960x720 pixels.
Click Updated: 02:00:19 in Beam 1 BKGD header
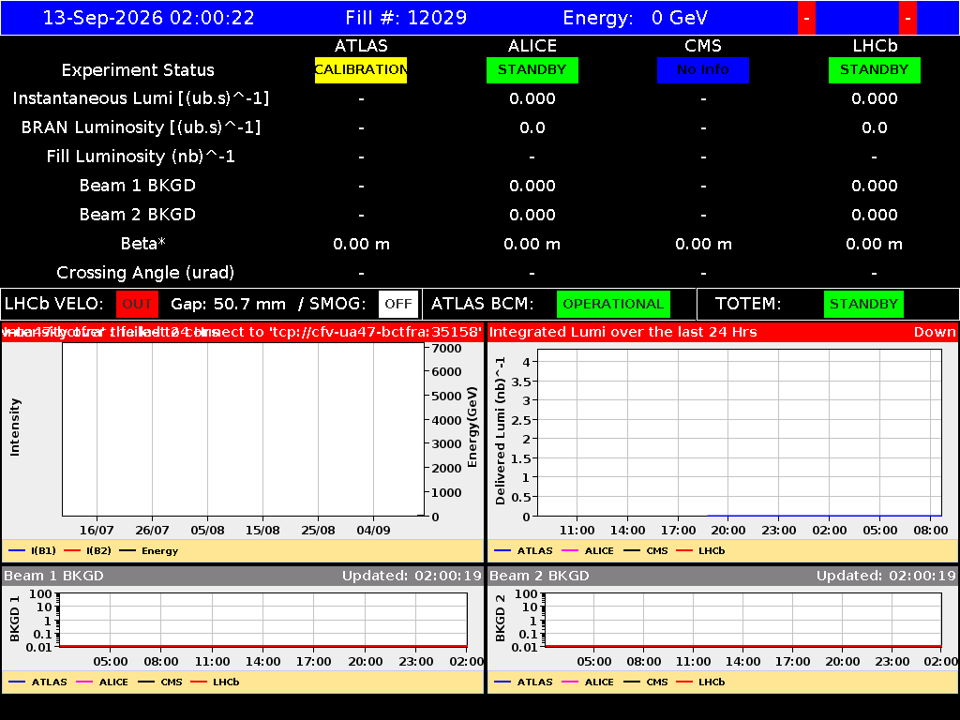click(412, 577)
